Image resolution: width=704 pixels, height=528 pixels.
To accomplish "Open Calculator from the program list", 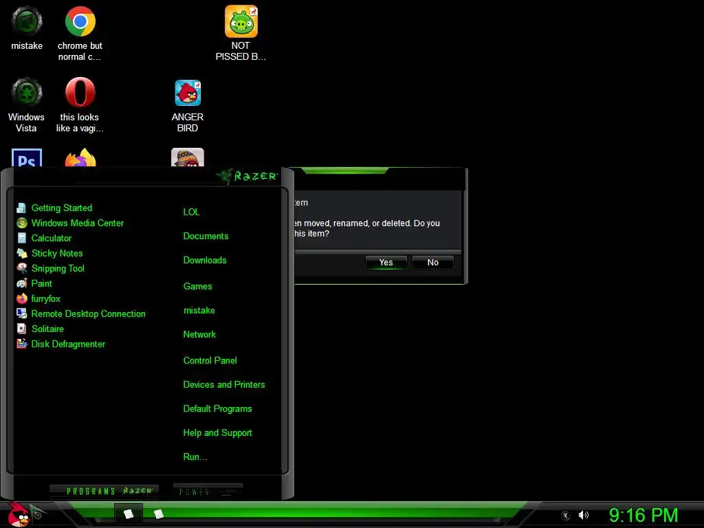I will pos(44,238).
